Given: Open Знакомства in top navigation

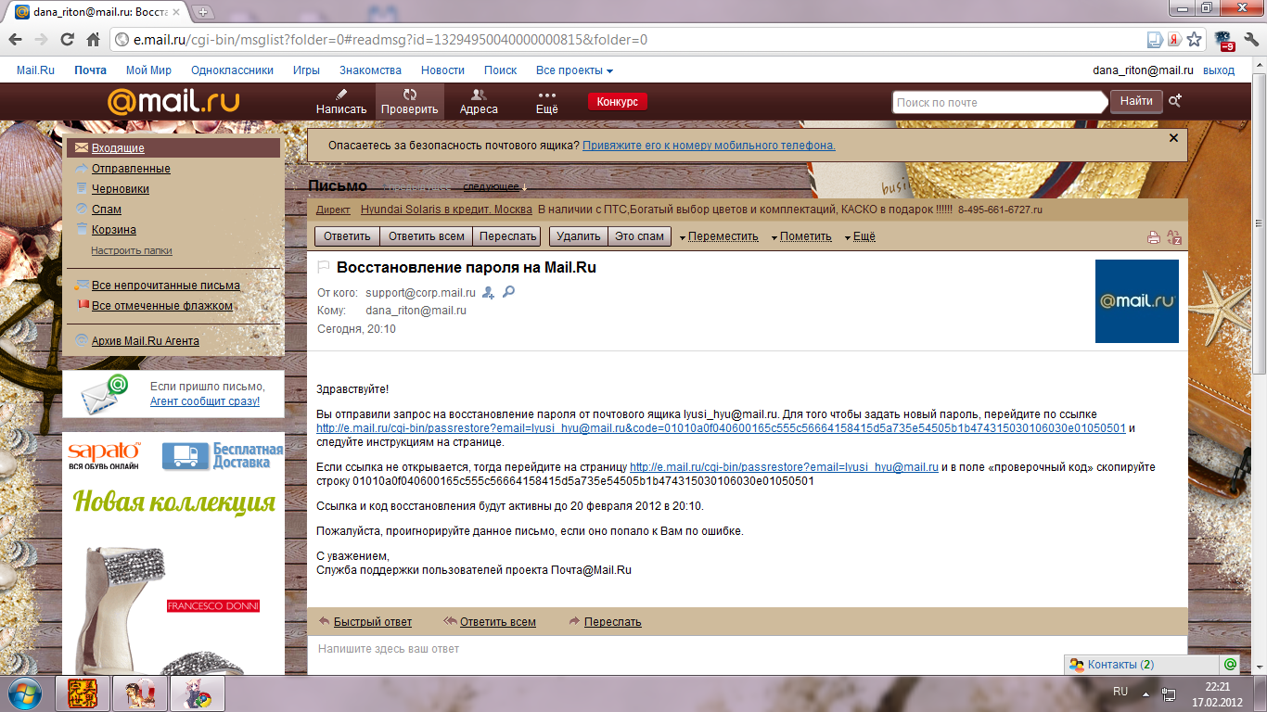Looking at the screenshot, I should 370,70.
